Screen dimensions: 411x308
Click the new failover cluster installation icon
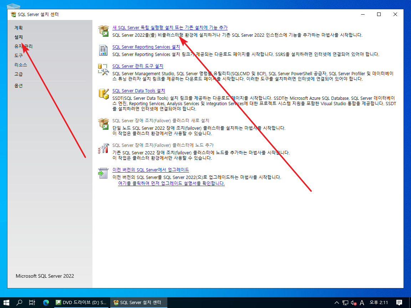(103, 124)
